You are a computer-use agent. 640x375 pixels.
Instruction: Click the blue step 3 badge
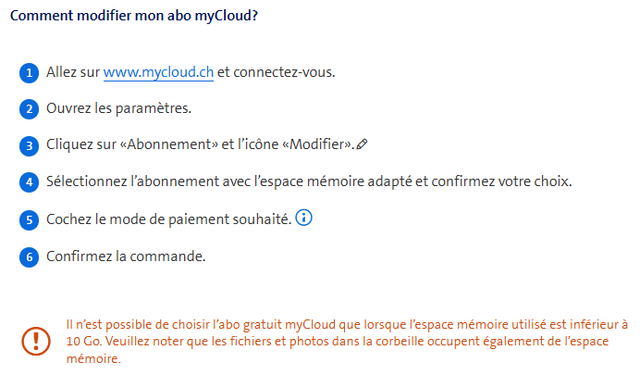31,146
